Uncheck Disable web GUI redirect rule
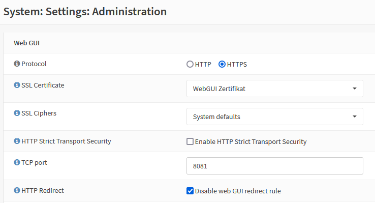 pos(190,191)
